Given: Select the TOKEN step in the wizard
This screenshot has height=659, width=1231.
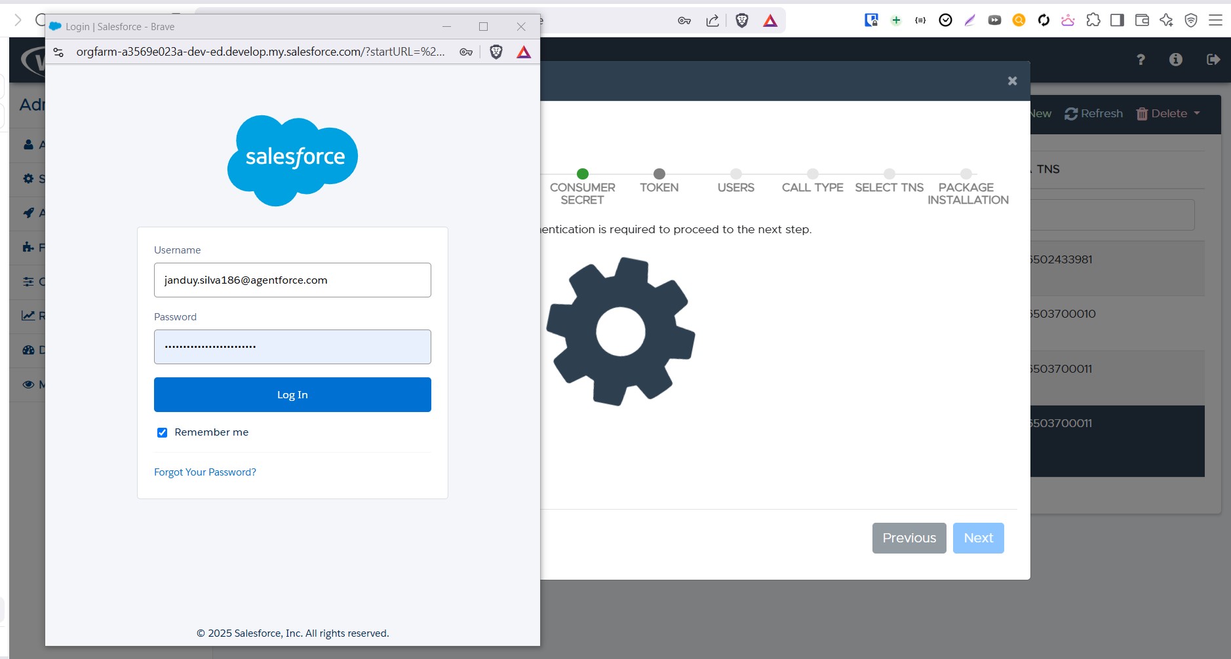Looking at the screenshot, I should tap(659, 174).
